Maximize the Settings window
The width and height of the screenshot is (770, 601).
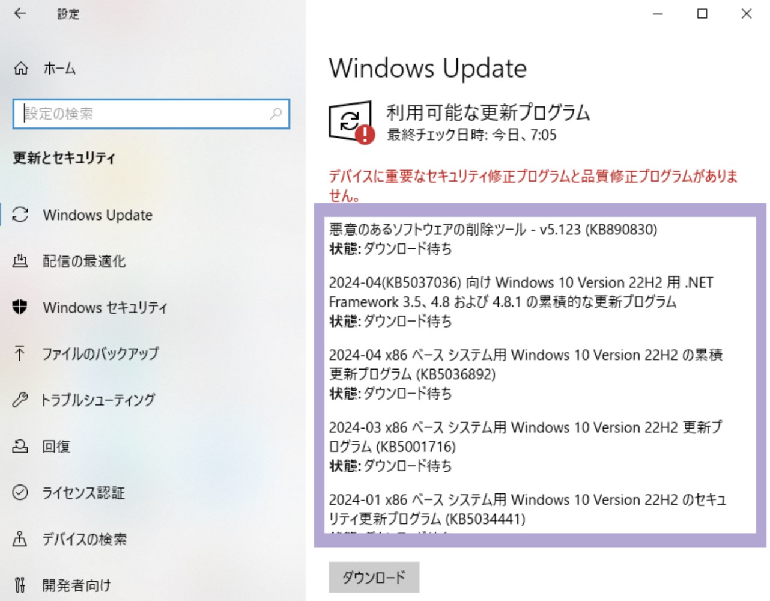[702, 14]
